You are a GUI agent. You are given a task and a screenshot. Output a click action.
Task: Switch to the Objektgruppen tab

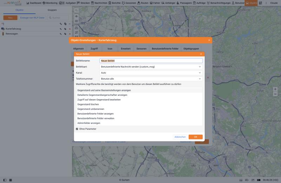tap(191, 49)
